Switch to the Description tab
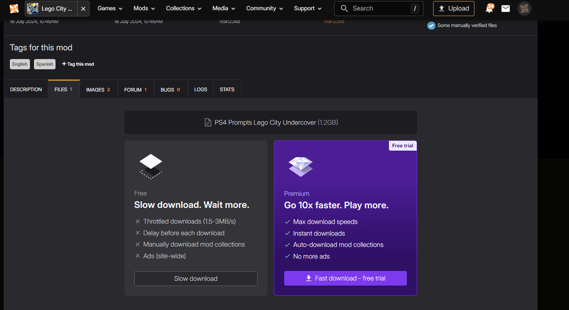569x310 pixels. point(26,89)
